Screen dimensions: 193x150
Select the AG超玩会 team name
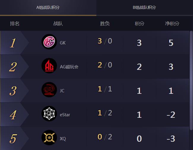[x=69, y=67]
